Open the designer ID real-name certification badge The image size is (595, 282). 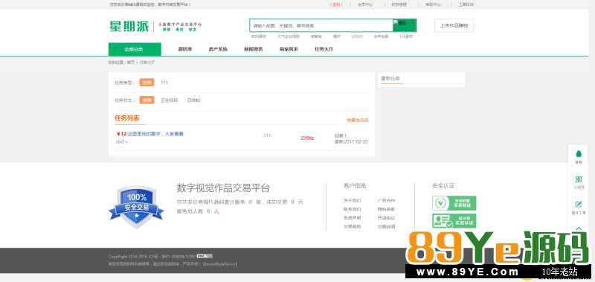pyautogui.click(x=454, y=220)
